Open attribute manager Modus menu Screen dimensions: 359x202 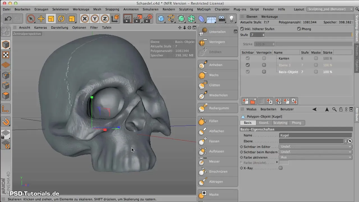252,109
